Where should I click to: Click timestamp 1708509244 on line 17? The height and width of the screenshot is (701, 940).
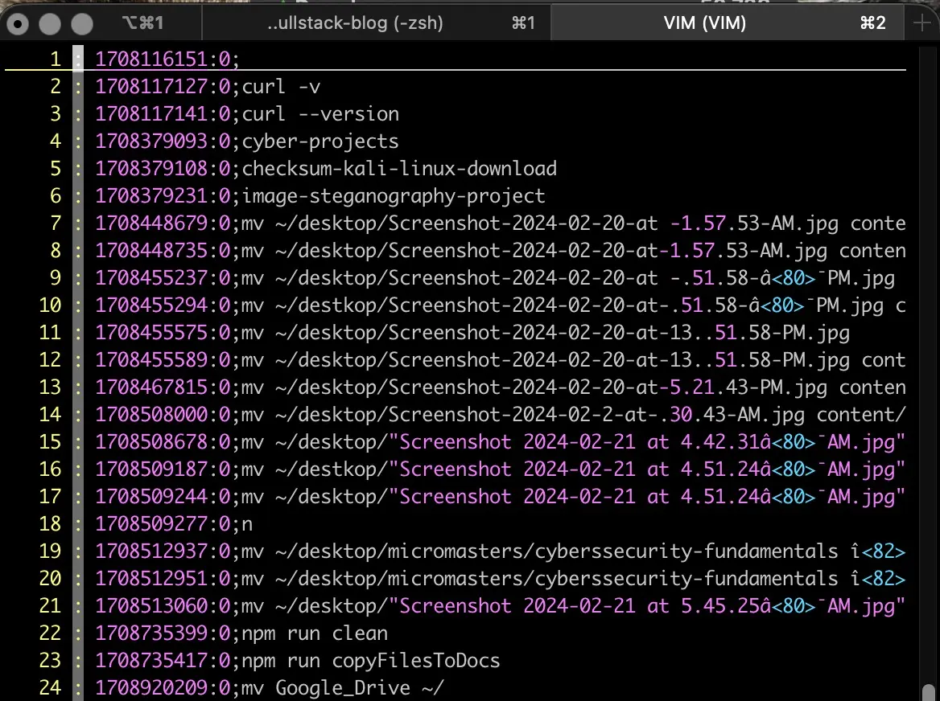click(x=151, y=496)
